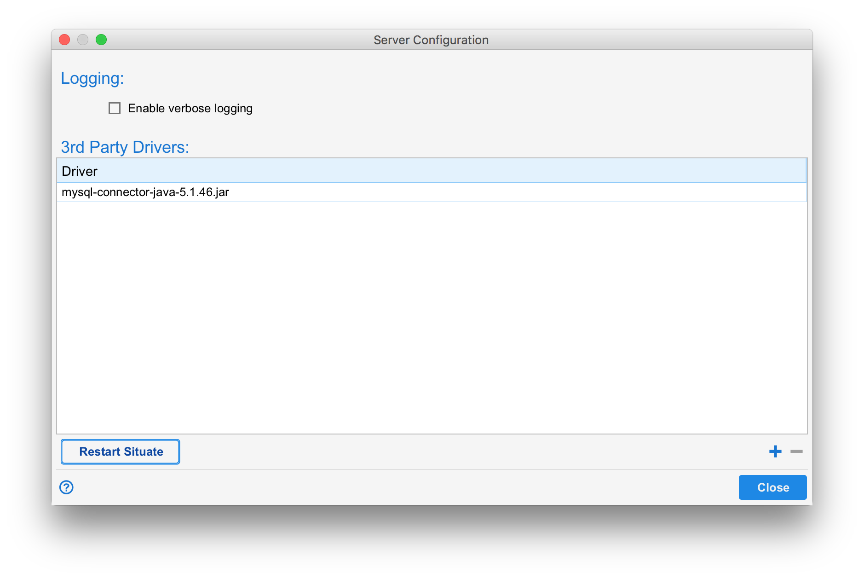The height and width of the screenshot is (579, 864).
Task: Click the add driver icon near bottom right
Action: 775,452
